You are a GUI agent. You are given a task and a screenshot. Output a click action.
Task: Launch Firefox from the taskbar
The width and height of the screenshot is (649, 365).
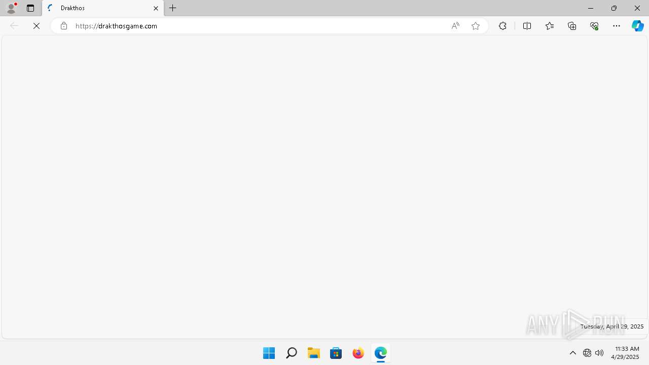pyautogui.click(x=358, y=353)
